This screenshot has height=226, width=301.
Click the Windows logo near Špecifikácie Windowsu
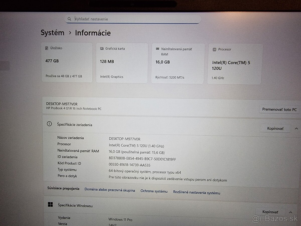(x=50, y=205)
